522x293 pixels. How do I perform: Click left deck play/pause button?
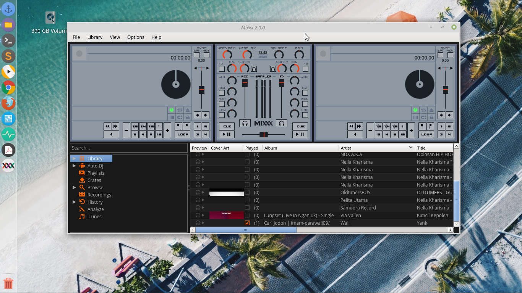227,134
